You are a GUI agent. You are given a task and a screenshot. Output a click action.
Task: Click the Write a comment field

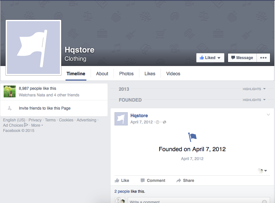click(x=199, y=201)
